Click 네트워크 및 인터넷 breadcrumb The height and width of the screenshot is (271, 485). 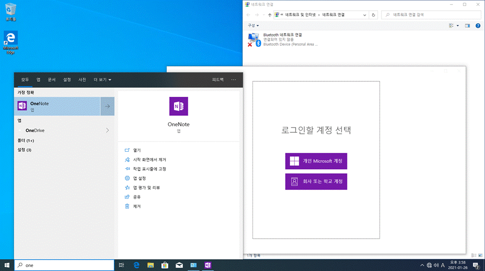pyautogui.click(x=300, y=15)
